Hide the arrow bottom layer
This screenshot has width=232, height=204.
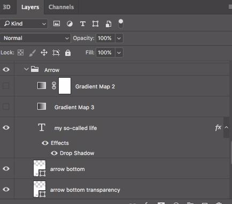point(6,168)
